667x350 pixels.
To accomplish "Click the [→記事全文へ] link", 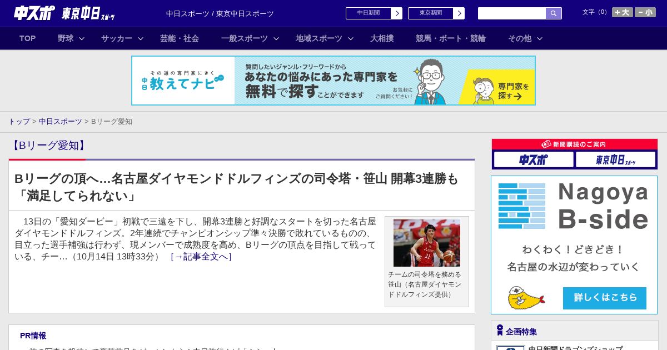I will click(201, 257).
